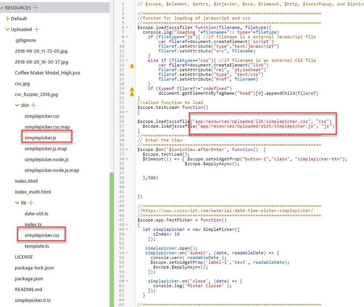Expand the Default resources folder
364x307 pixels.
click(x=8, y=19)
